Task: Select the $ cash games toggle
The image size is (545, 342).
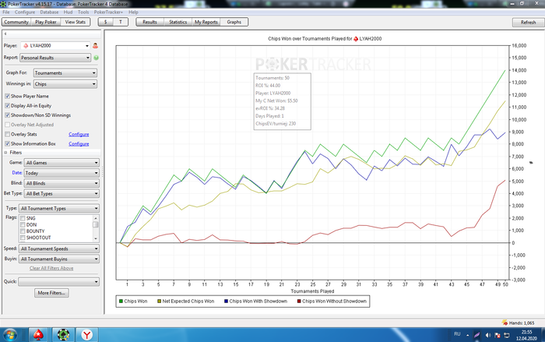Action: [106, 22]
